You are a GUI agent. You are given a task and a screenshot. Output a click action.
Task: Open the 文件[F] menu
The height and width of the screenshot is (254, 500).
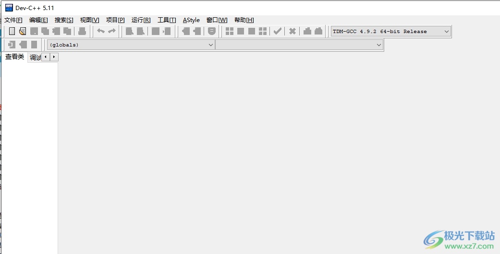coord(13,20)
